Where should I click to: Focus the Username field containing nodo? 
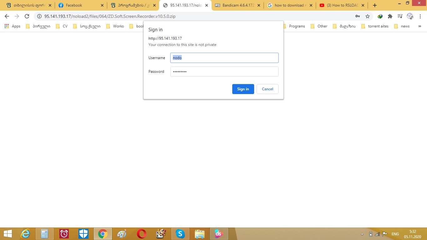224,58
